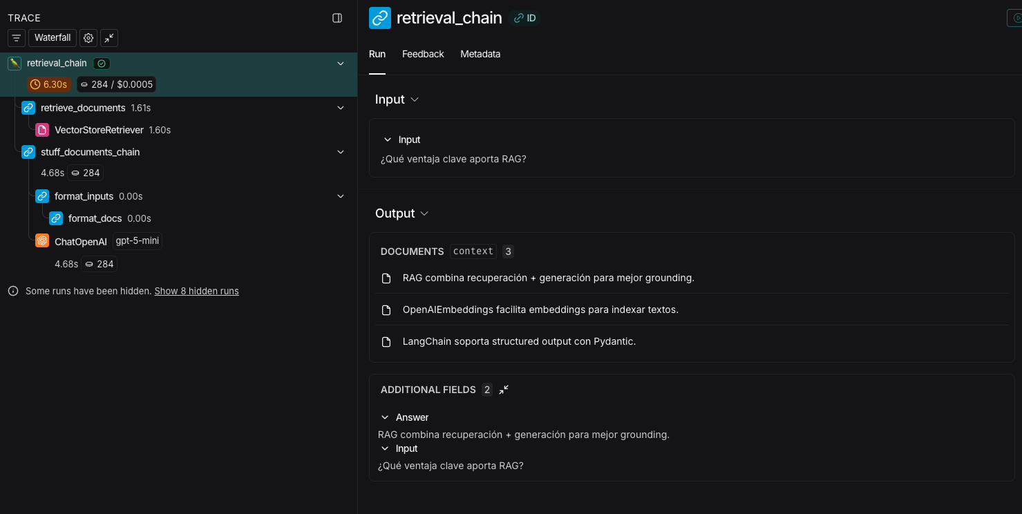Switch to the Feedback tab

tap(423, 54)
